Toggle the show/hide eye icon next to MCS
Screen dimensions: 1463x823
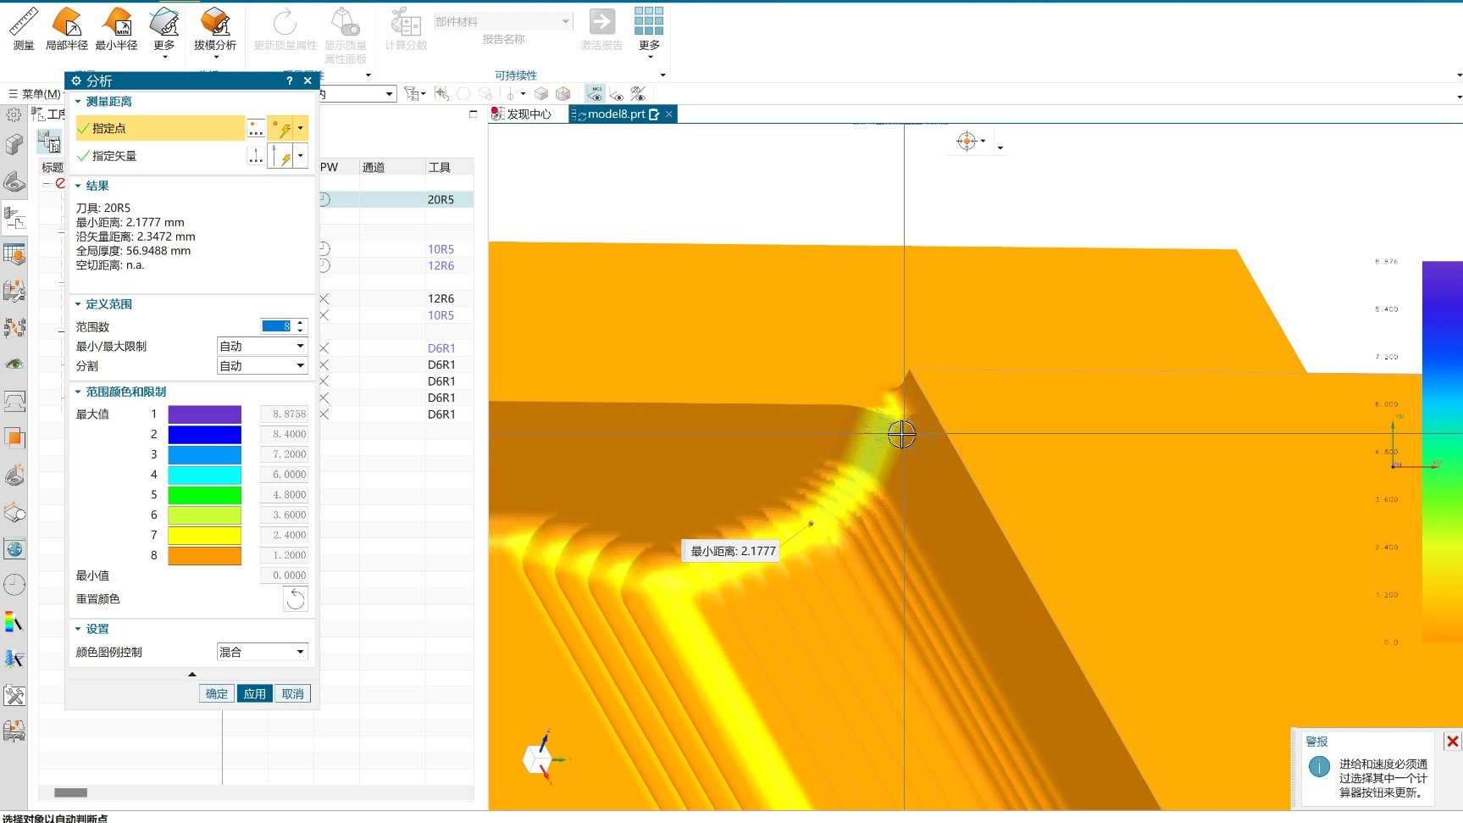point(617,93)
